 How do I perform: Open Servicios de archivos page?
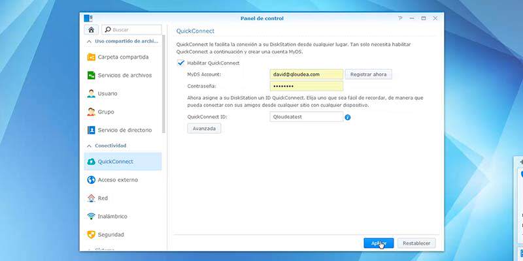(x=123, y=75)
